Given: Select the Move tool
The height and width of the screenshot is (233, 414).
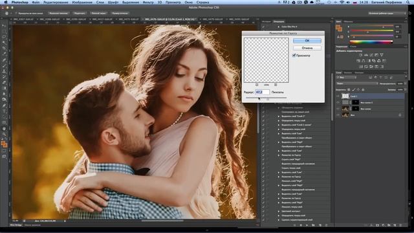Looking at the screenshot, I should click(4, 26).
